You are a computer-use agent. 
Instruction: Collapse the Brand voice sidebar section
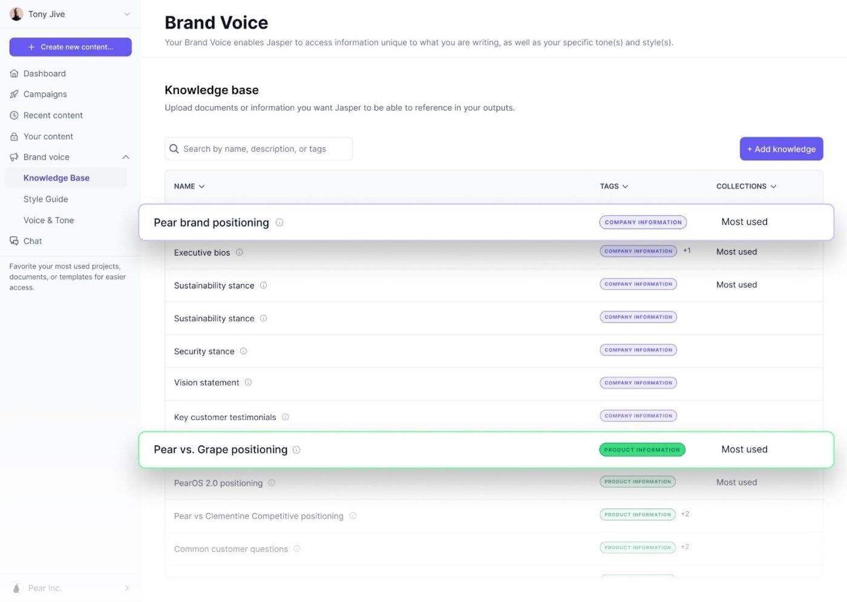(126, 157)
